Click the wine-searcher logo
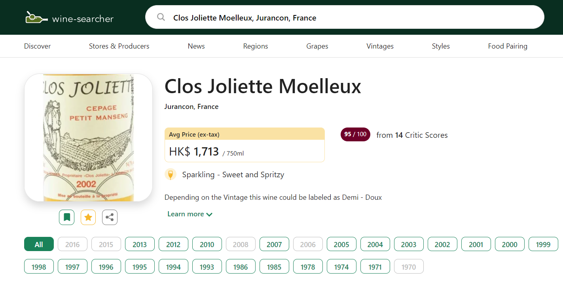The width and height of the screenshot is (563, 287). tap(70, 18)
